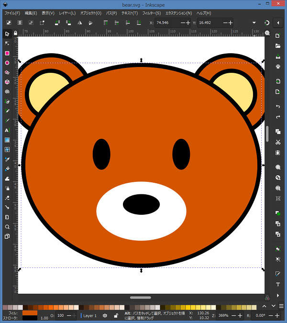287x323 pixels.
Task: Lower selection to bottom
Action: 139,22
